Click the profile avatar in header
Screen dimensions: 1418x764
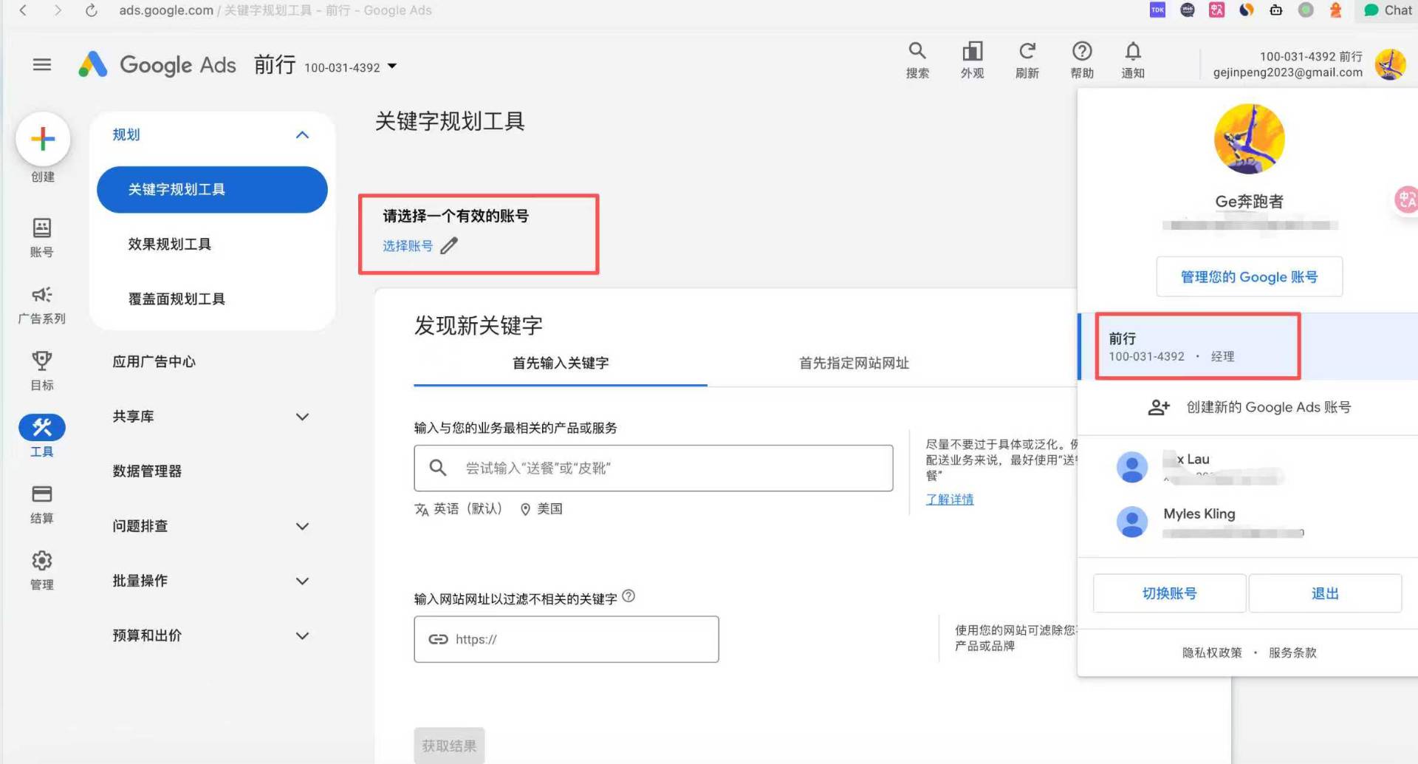click(x=1391, y=65)
